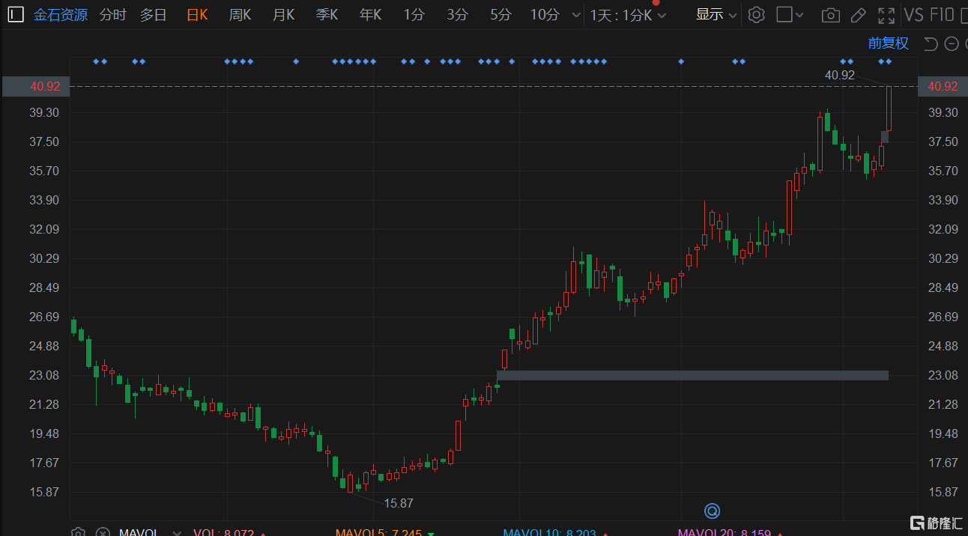Viewport: 968px width, 536px height.
Task: Close the MAVOL indicator with X icon
Action: 103,532
